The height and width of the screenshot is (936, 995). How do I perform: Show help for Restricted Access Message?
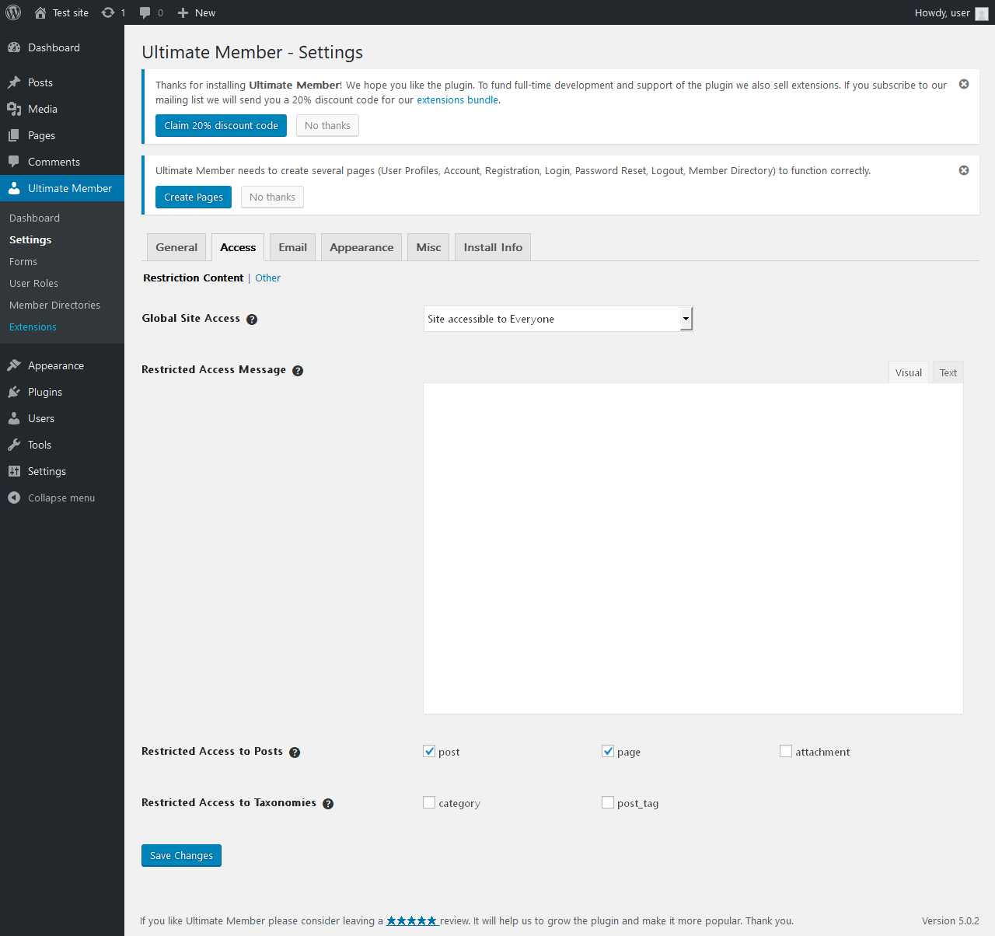click(x=298, y=371)
